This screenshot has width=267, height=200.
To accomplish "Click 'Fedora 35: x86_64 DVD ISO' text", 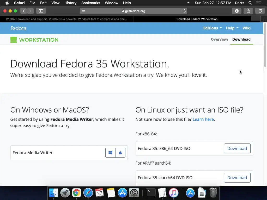I will pos(164,148).
